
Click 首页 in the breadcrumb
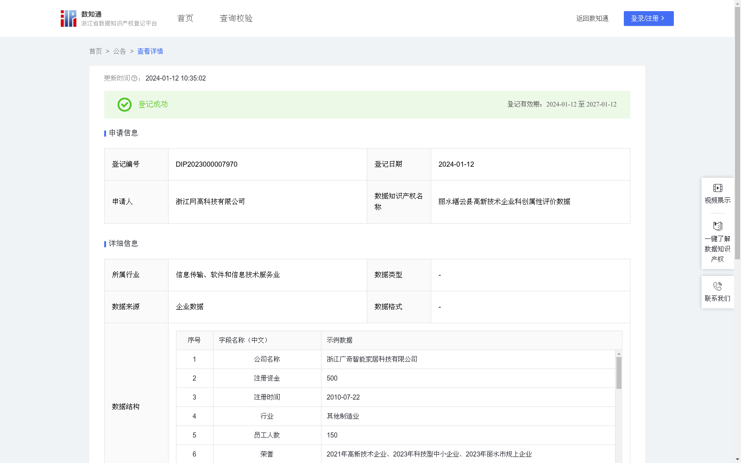(x=95, y=51)
